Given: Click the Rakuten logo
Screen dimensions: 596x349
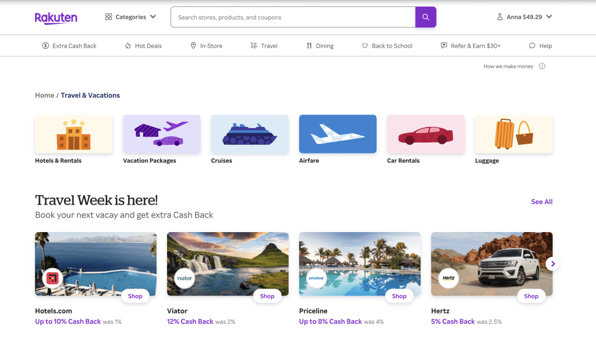Looking at the screenshot, I should tap(56, 18).
